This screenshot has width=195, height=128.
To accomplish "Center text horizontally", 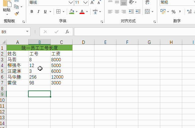I will [117, 12].
